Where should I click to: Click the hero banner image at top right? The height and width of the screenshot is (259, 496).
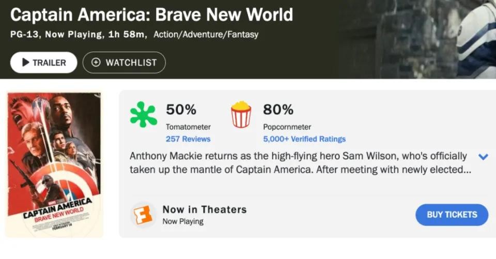[x=413, y=39]
